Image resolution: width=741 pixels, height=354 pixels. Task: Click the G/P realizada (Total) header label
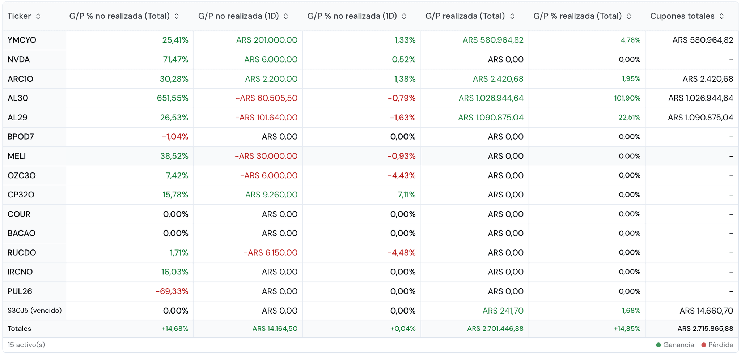click(x=465, y=16)
